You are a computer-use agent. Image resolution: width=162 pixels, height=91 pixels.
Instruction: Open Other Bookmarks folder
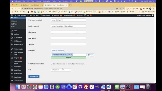tap(149, 12)
